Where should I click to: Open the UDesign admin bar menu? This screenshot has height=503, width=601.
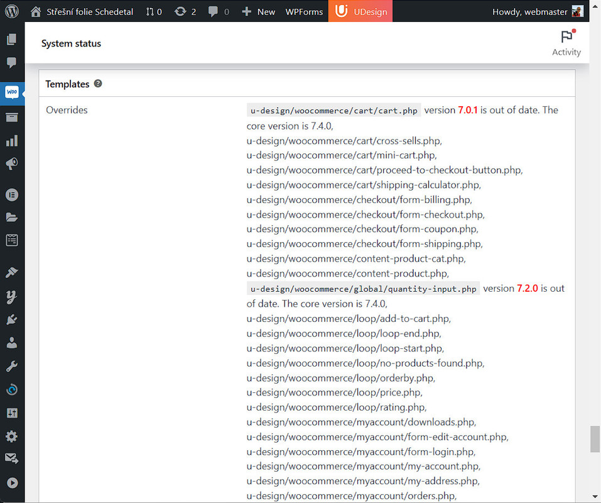(360, 11)
